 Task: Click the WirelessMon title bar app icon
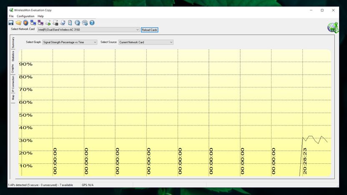click(11, 10)
